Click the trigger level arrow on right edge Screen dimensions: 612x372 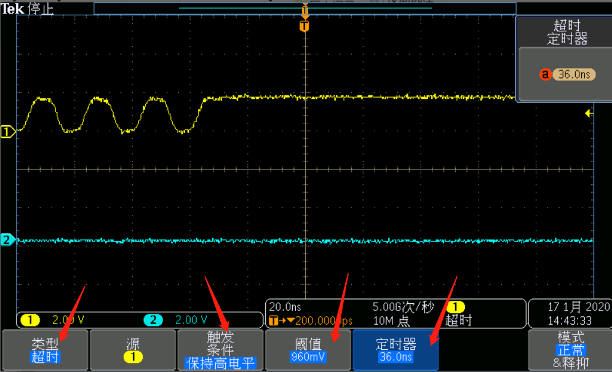pyautogui.click(x=589, y=114)
